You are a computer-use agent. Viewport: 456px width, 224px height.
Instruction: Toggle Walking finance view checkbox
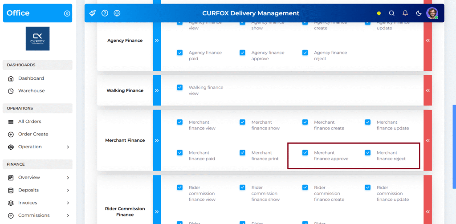(x=180, y=87)
